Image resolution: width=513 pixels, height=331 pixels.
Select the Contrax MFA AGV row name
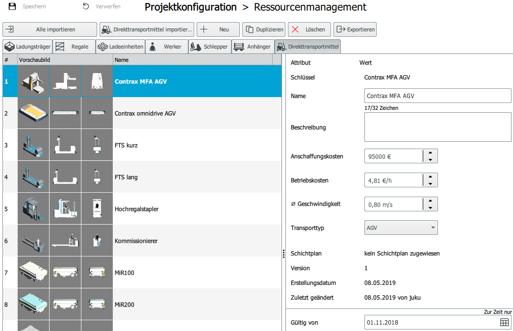tap(141, 81)
